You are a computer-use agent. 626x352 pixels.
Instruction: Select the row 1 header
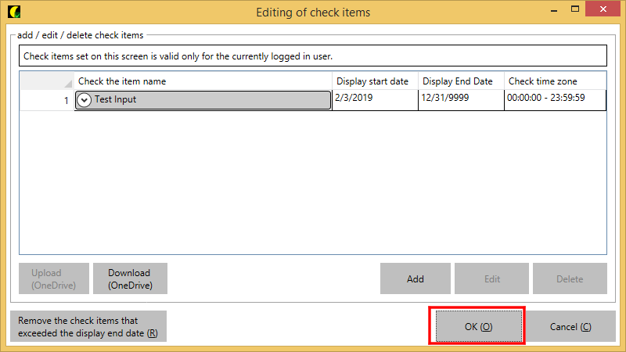46,100
